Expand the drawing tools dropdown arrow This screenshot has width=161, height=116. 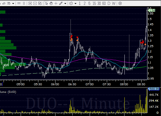pos(65,4)
